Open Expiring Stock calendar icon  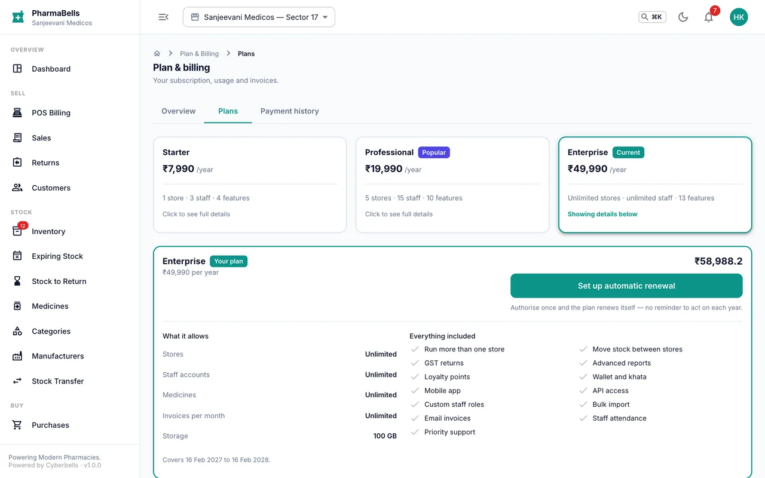click(x=17, y=256)
